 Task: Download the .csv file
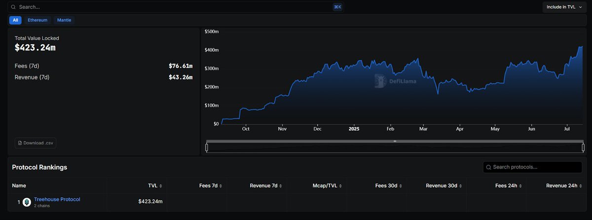[36, 143]
